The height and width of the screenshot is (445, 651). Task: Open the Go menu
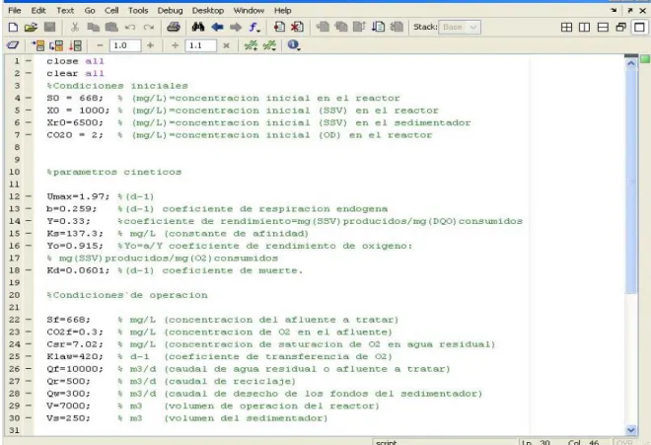point(90,11)
